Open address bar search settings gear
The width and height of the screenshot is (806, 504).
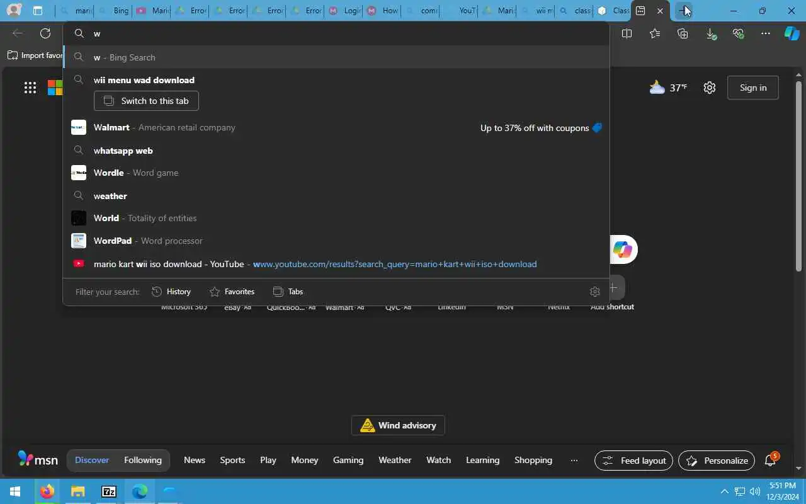[x=594, y=291]
